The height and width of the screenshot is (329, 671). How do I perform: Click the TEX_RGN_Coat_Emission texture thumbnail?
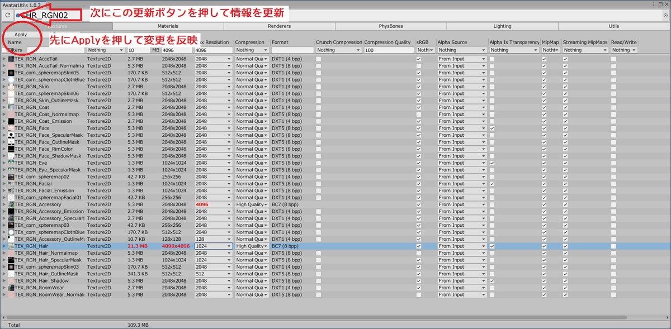coord(11,121)
